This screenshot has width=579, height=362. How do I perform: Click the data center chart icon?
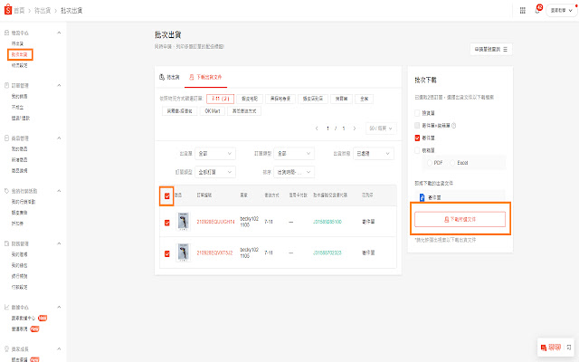click(x=6, y=307)
